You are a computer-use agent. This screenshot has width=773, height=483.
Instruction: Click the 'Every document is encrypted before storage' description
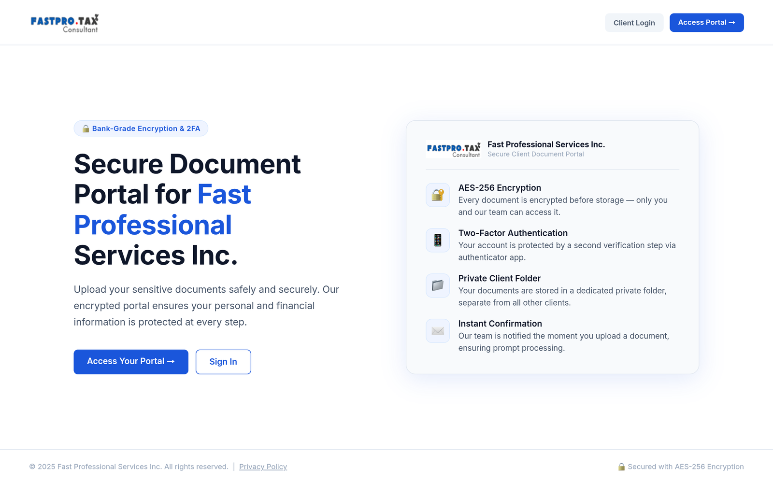click(x=563, y=206)
